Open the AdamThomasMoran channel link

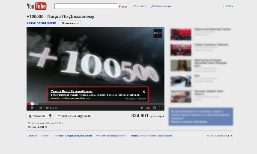pyautogui.click(x=41, y=23)
